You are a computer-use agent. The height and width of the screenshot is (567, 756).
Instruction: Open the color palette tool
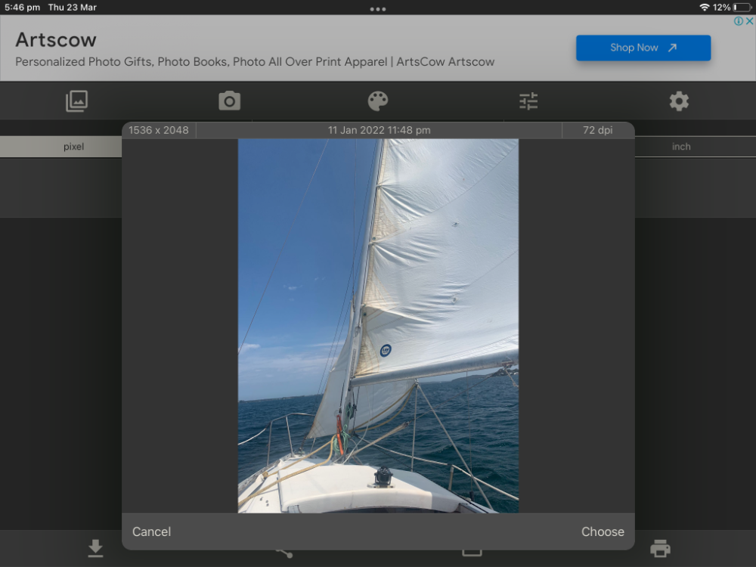377,101
